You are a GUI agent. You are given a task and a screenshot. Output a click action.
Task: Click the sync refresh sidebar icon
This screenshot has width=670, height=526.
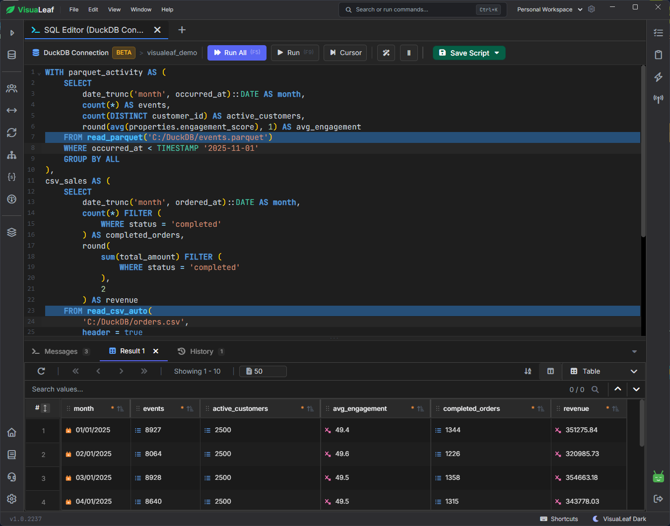(12, 132)
